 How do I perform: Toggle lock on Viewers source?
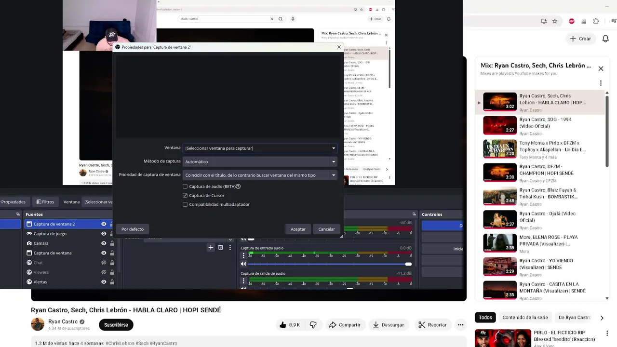pos(112,272)
